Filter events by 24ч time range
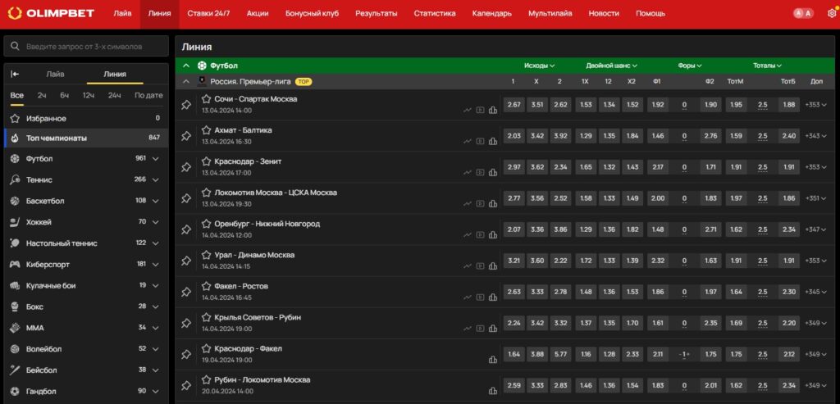The height and width of the screenshot is (404, 840). click(x=114, y=95)
